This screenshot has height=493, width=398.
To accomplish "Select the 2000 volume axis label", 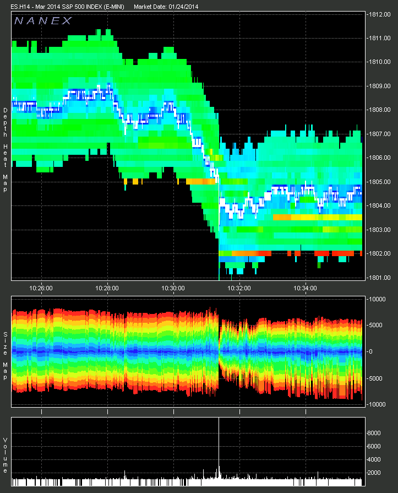I will [x=374, y=473].
